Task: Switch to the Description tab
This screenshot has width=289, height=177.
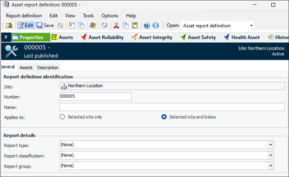Action: click(48, 67)
